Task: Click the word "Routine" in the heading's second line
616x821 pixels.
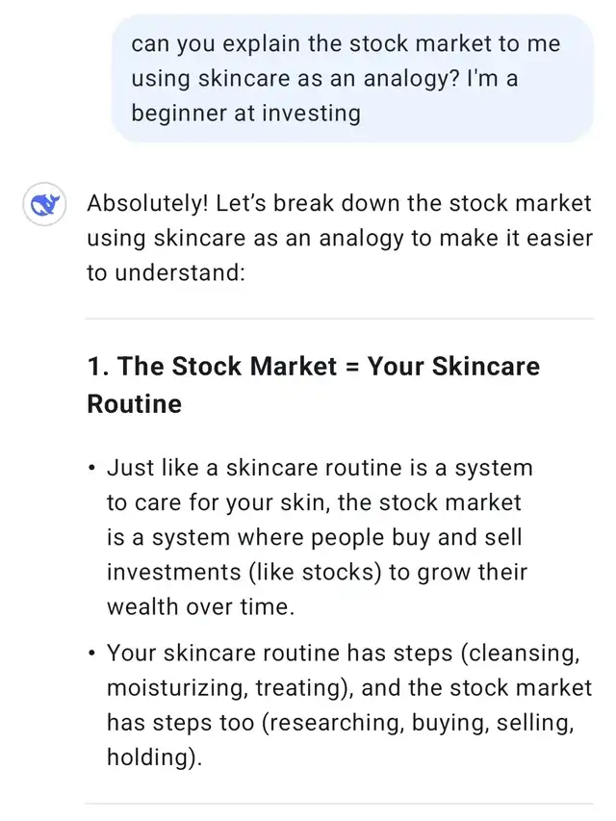Action: 135,404
